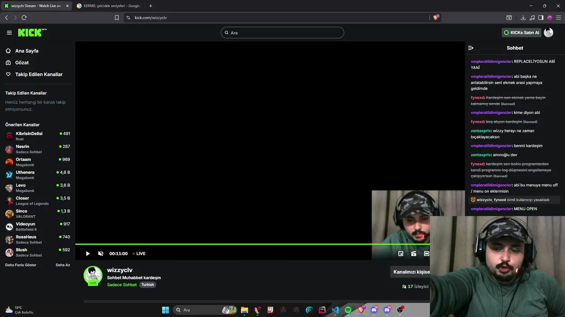This screenshot has height=317, width=565.
Task: Open the Leo AI purple icon in toolbar
Action: 550,18
